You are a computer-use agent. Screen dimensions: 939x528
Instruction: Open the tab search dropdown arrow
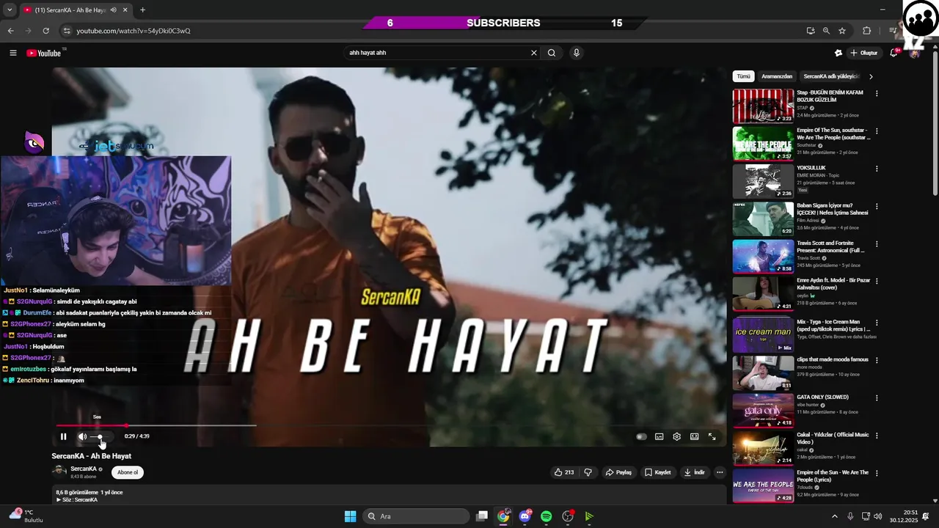[9, 10]
